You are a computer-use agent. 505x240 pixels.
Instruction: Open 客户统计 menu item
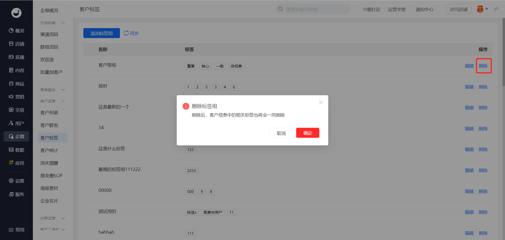pyautogui.click(x=49, y=150)
